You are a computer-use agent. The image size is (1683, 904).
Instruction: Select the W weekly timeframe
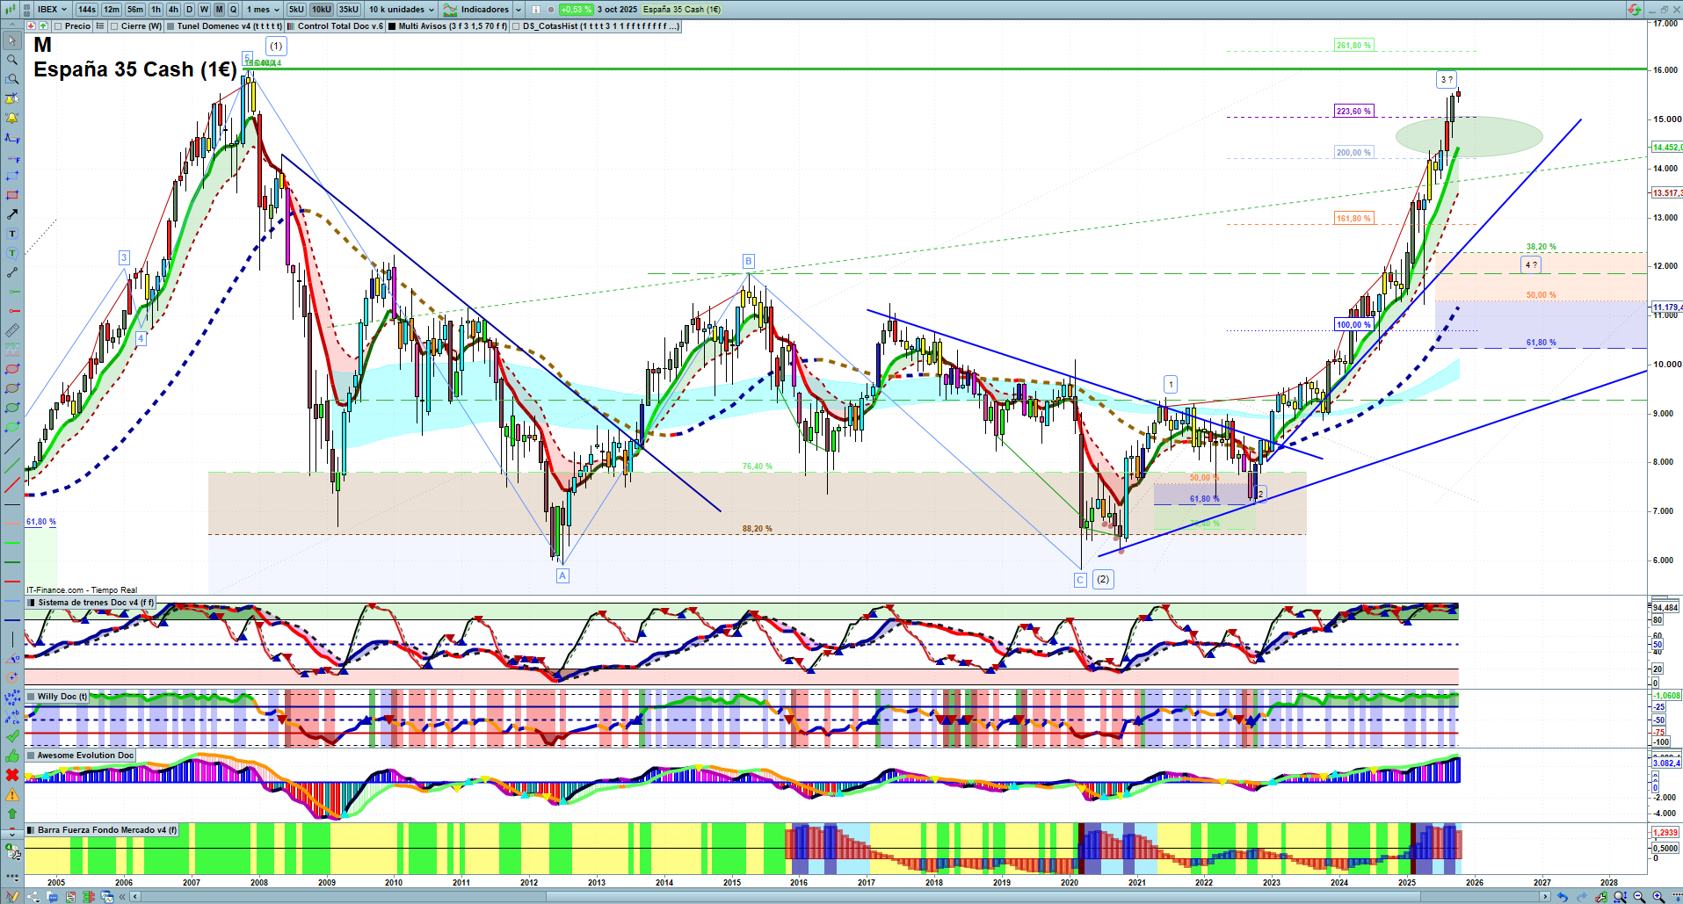coord(204,10)
